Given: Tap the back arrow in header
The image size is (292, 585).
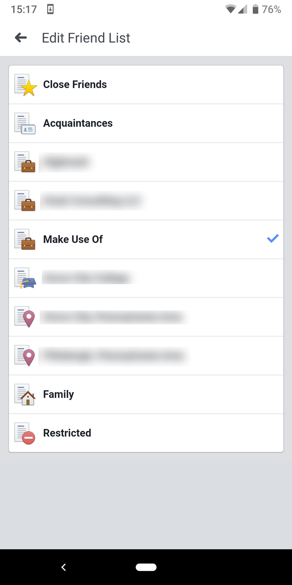Looking at the screenshot, I should pyautogui.click(x=20, y=38).
